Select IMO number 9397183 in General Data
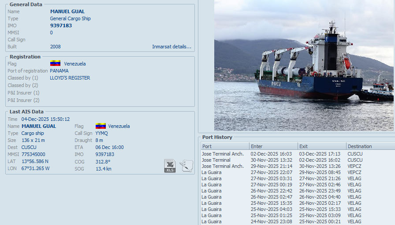 point(61,25)
